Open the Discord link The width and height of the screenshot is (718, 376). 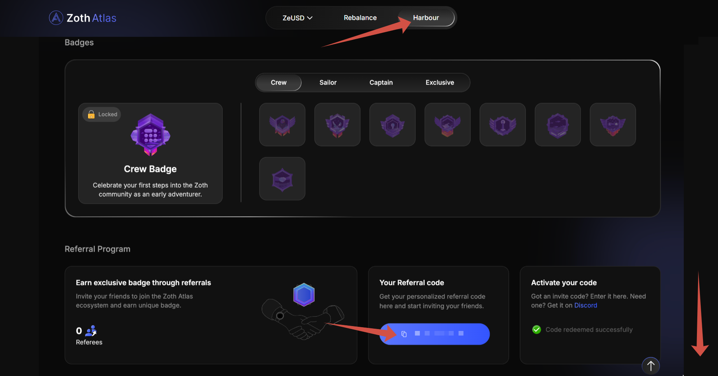pyautogui.click(x=585, y=305)
